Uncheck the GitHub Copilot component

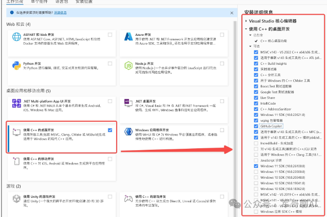tap(256, 126)
